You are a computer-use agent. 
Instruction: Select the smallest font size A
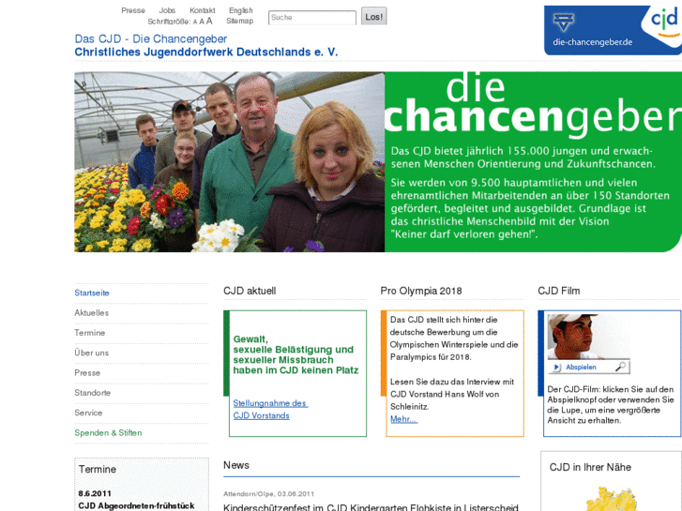coord(195,23)
